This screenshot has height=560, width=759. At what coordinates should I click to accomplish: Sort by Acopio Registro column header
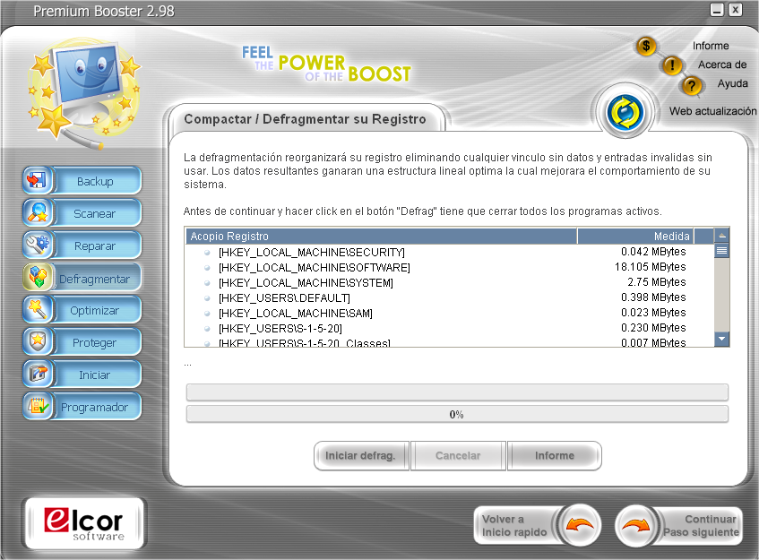pyautogui.click(x=382, y=237)
